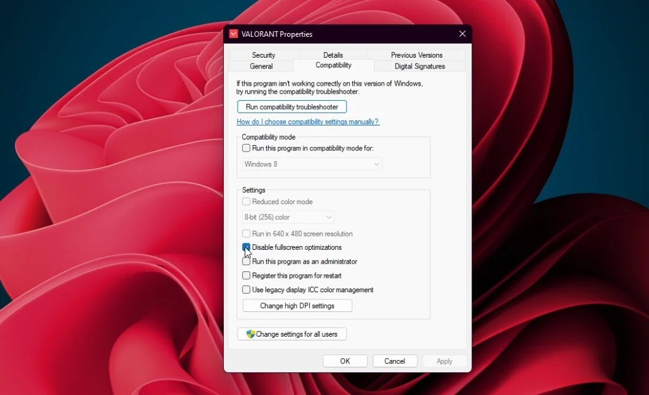Click the Cancel button
This screenshot has width=649, height=395.
(394, 361)
